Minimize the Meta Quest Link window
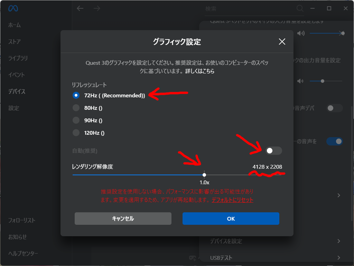Image resolution: width=354 pixels, height=266 pixels. point(313,8)
